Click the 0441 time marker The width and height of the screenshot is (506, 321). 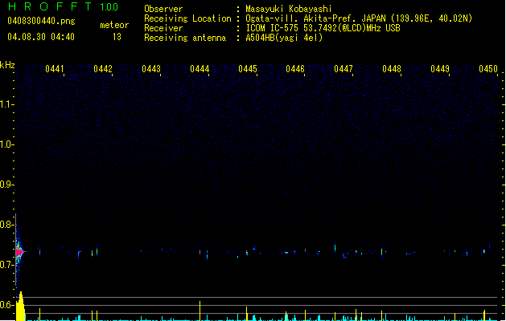(x=55, y=69)
